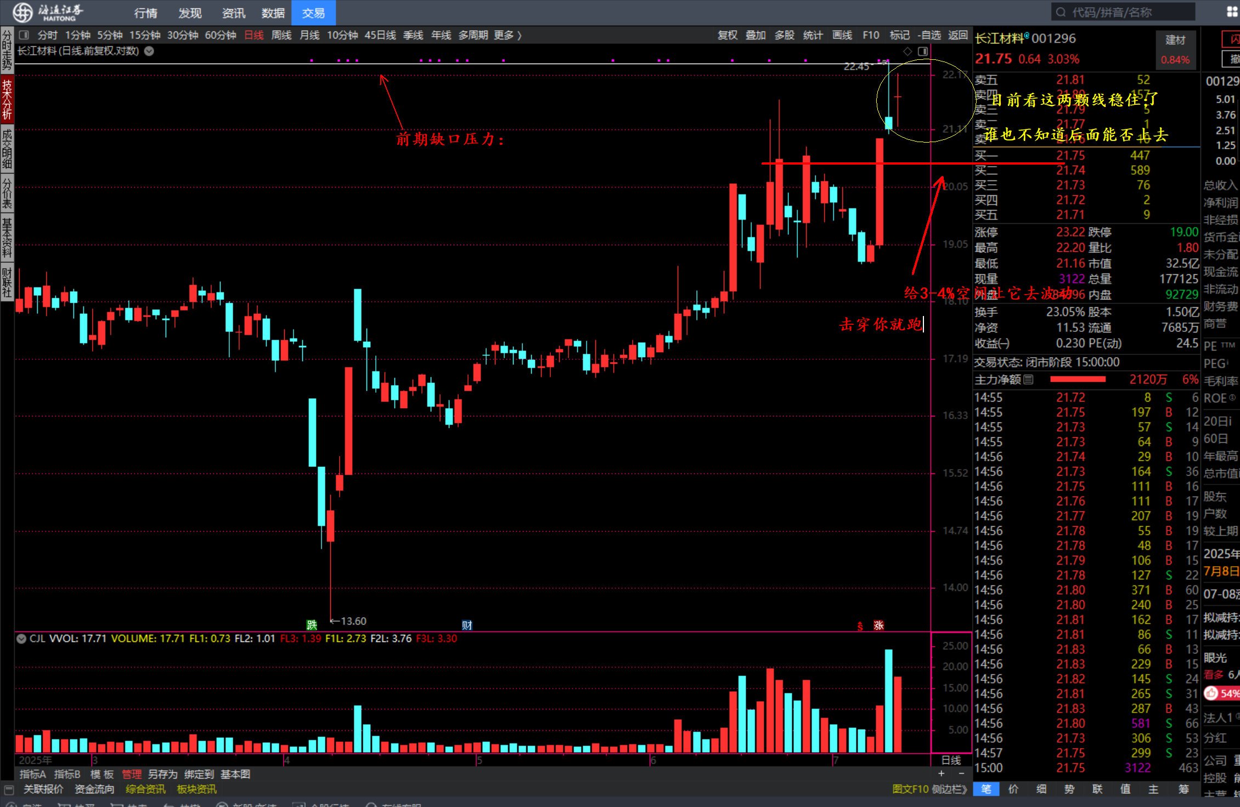
Task: Zoom out the chart with the minus icon
Action: coord(961,773)
